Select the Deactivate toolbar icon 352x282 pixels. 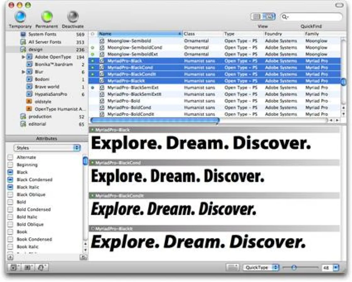pos(73,16)
